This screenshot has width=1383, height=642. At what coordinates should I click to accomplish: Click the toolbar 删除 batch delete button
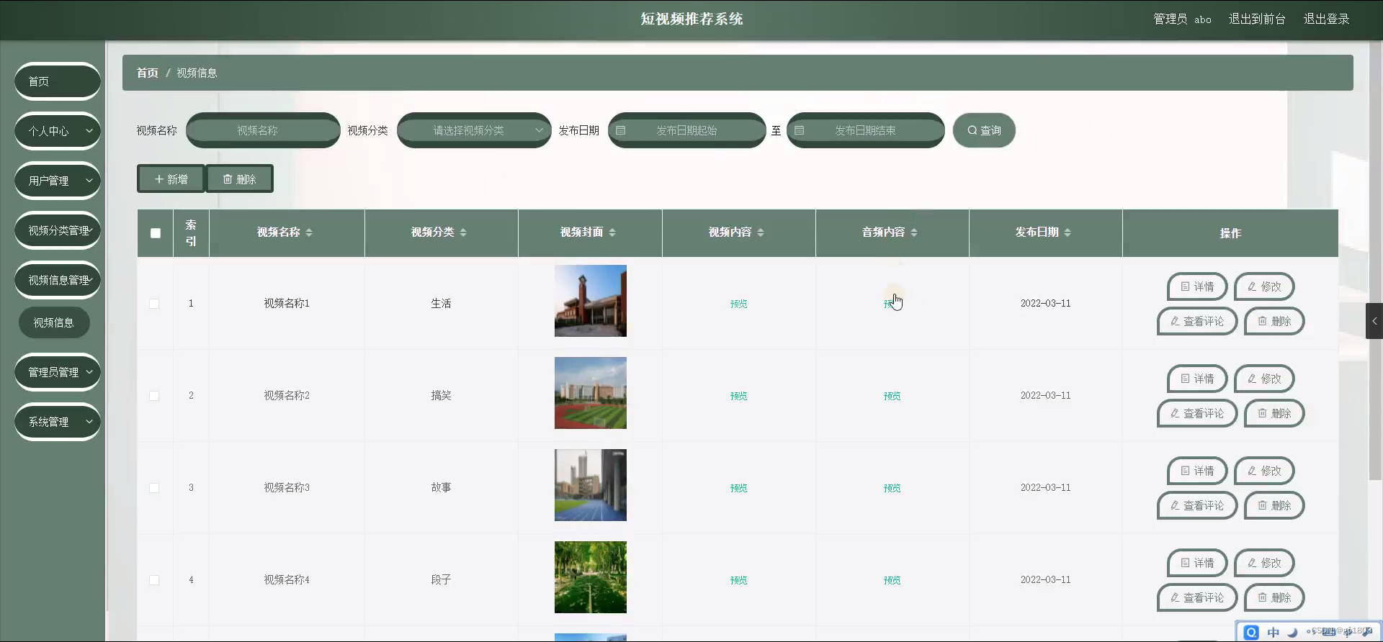[x=239, y=179]
